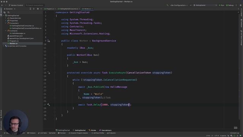Click the ExecuteAsync breadcrumb
Screen dimensions: 243x137
(x=106, y=130)
